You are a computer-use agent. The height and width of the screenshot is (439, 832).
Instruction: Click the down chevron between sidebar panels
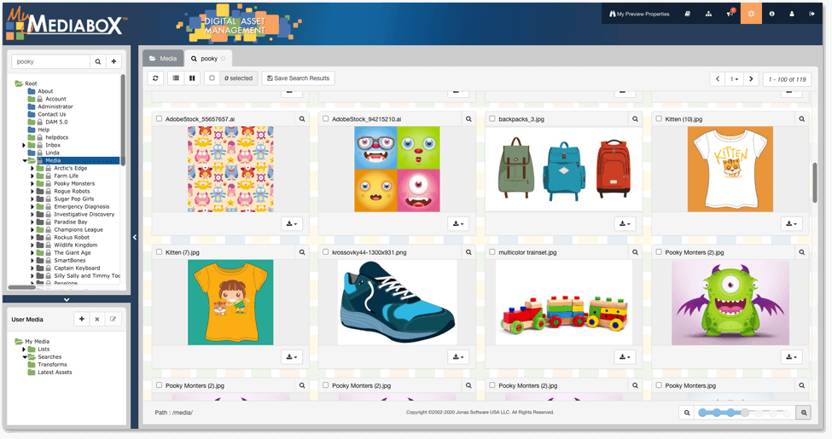67,299
